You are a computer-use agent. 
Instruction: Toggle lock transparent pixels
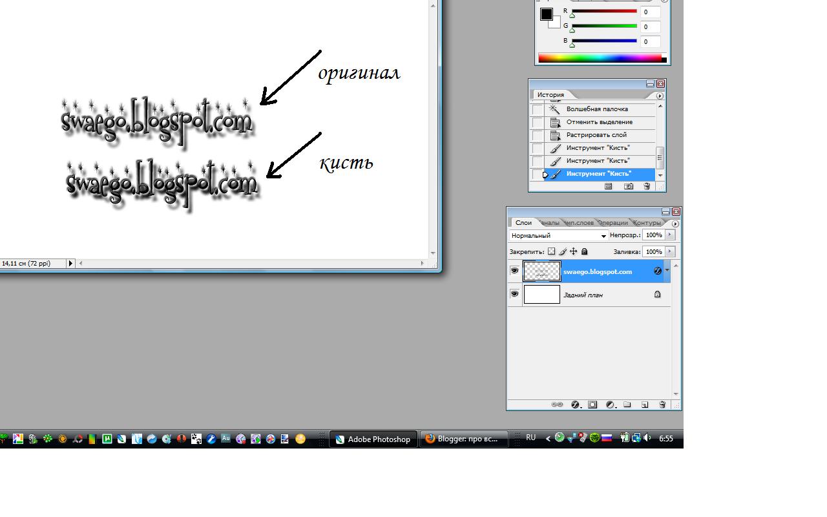551,251
